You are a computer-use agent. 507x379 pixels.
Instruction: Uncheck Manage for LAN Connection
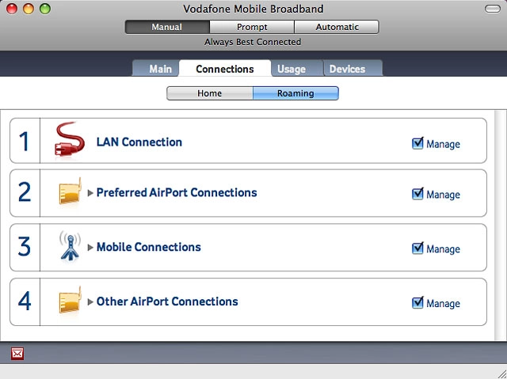(418, 143)
